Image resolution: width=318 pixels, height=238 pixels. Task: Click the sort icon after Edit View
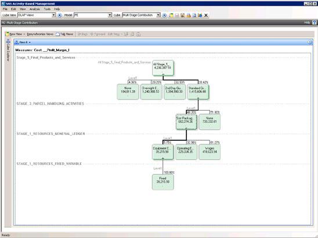(x=126, y=34)
